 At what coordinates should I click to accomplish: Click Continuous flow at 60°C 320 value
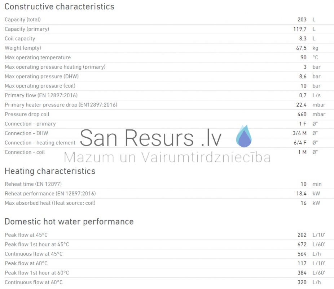(x=302, y=282)
